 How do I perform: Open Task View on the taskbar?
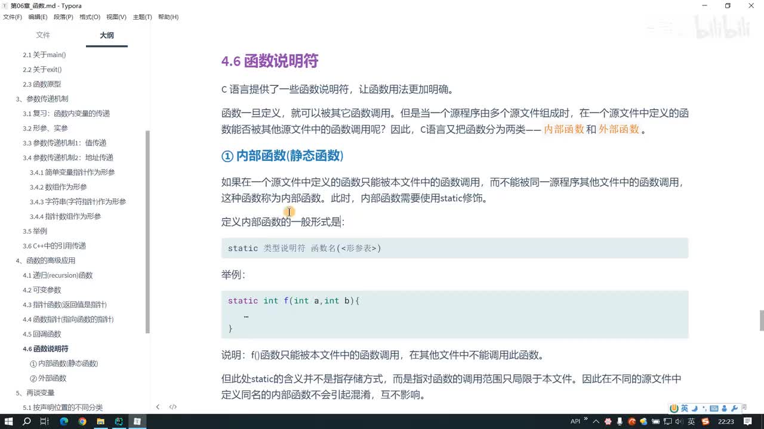(x=45, y=421)
